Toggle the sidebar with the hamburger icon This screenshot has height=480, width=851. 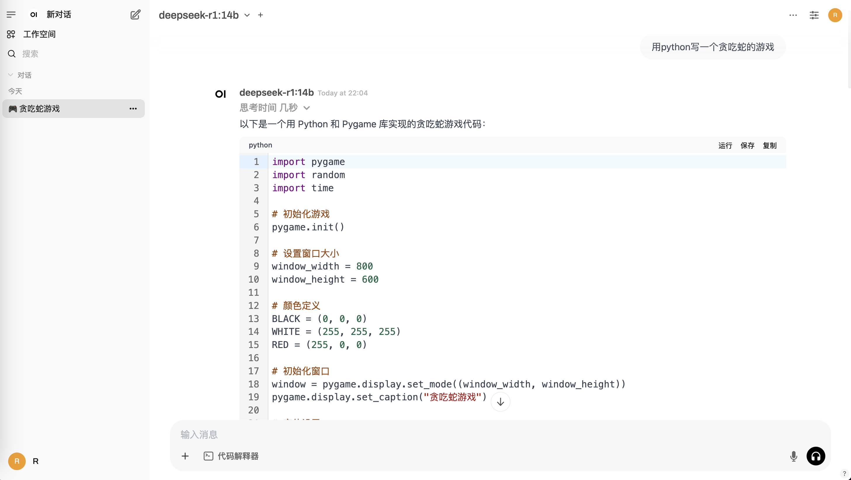(11, 15)
